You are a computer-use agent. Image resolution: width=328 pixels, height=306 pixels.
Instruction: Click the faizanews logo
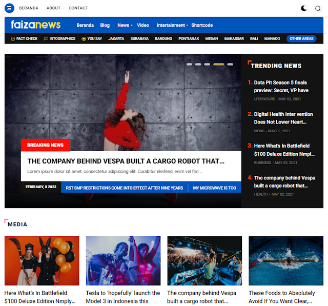tap(35, 25)
